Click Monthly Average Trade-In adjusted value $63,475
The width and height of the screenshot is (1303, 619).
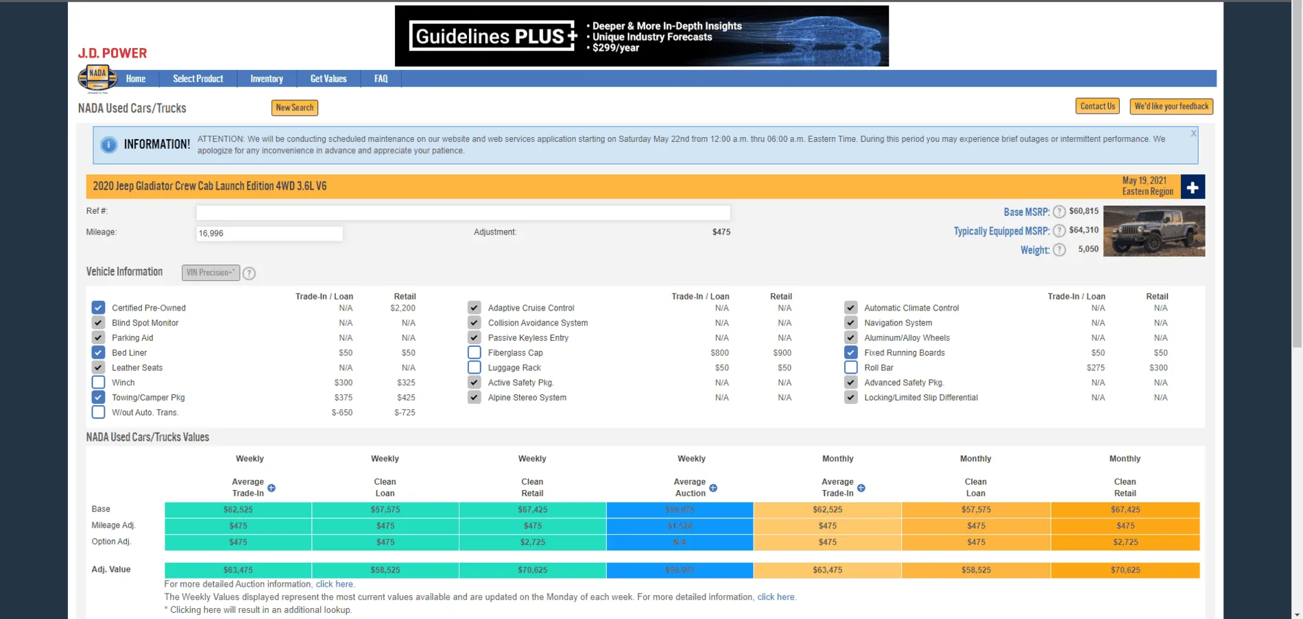828,570
